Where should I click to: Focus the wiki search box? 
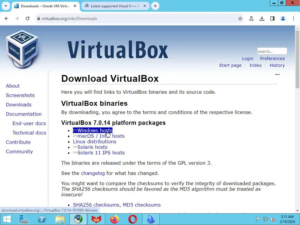[x=272, y=51]
